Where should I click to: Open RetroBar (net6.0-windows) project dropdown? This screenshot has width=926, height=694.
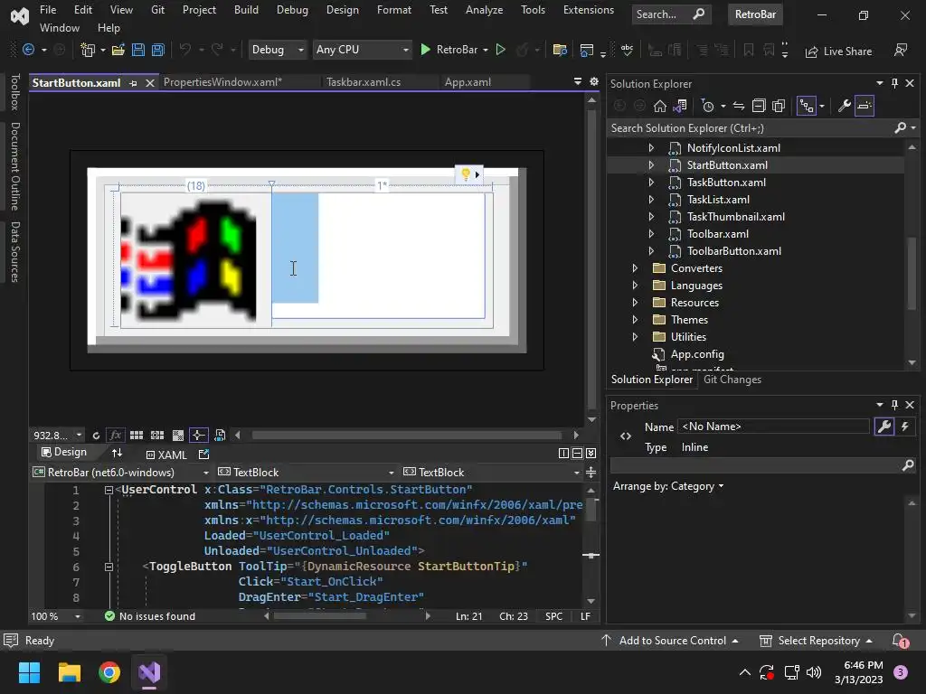120,472
